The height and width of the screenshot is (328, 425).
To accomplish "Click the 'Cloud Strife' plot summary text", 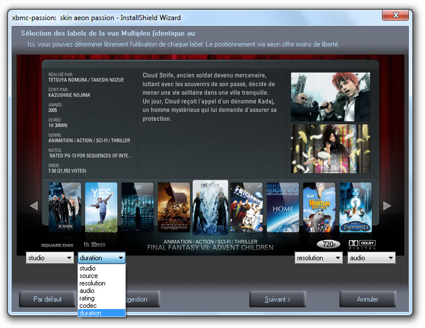I will pyautogui.click(x=210, y=97).
